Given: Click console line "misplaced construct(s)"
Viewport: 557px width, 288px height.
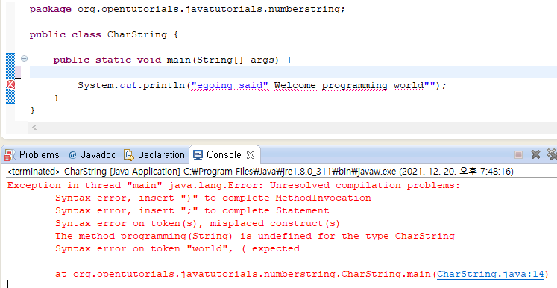Looking at the screenshot, I should (x=198, y=224).
